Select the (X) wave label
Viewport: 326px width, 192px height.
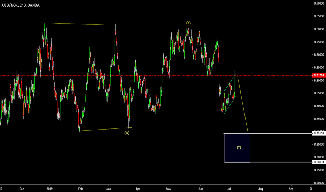pyautogui.click(x=189, y=23)
